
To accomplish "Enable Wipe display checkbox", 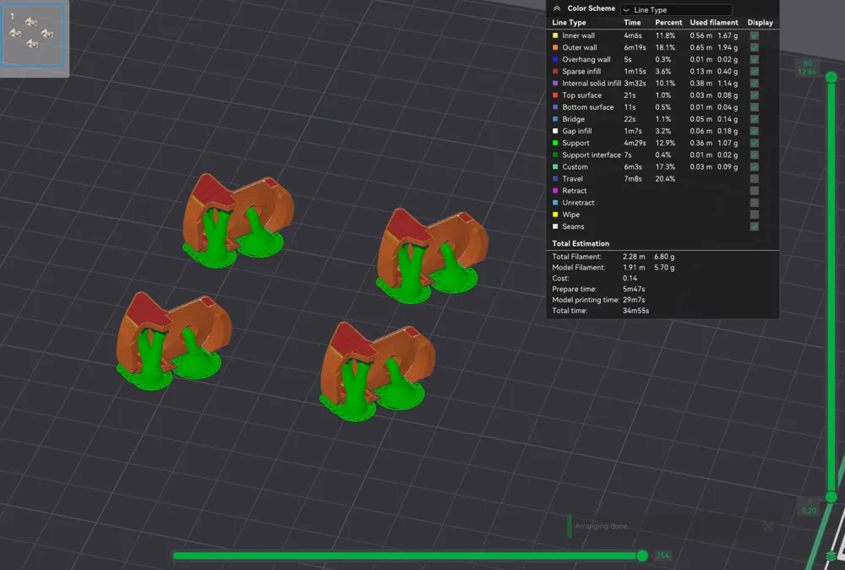I will point(755,214).
